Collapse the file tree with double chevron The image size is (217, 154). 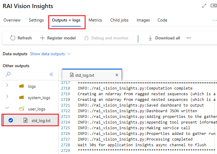[x=51, y=74]
